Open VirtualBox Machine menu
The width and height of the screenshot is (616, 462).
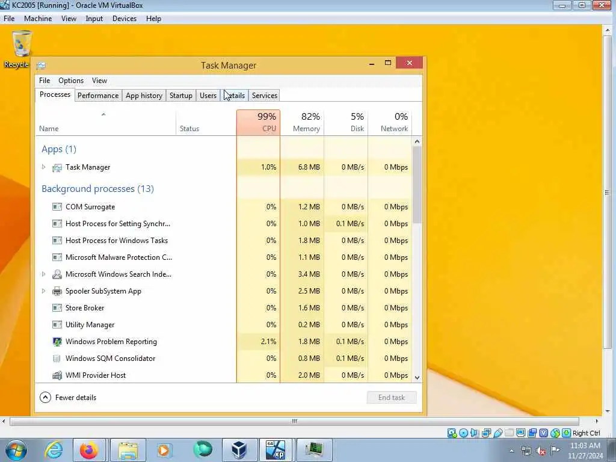click(38, 19)
